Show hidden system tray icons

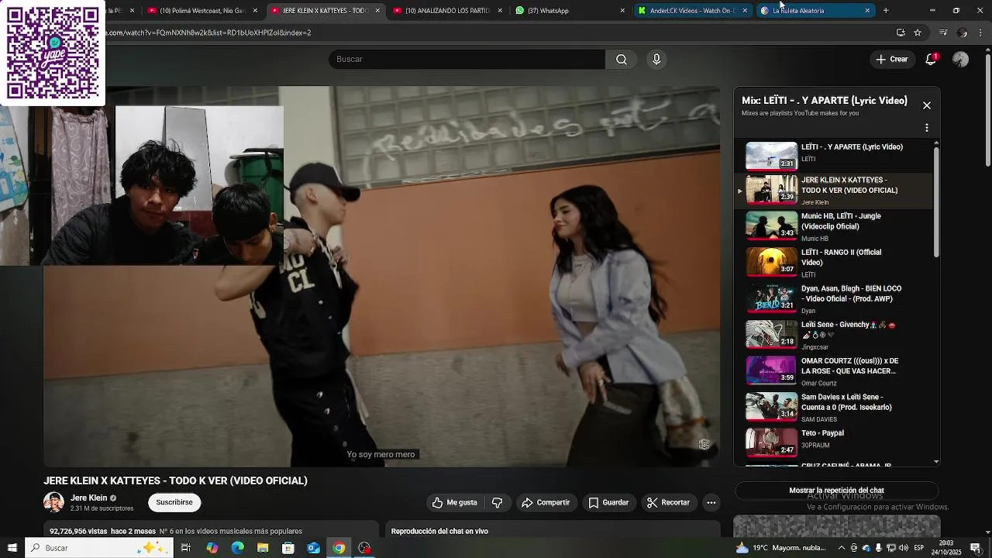click(842, 548)
